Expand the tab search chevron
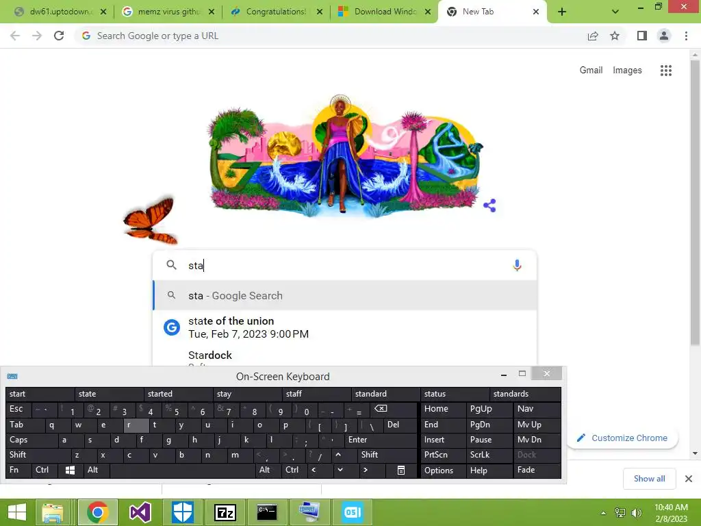 615,12
